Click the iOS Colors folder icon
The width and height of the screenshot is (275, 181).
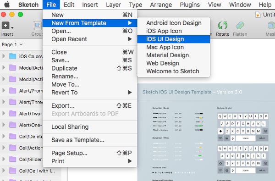click(13, 56)
